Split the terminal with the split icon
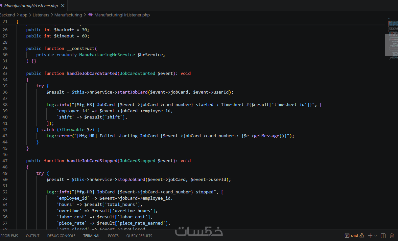 click(383, 235)
